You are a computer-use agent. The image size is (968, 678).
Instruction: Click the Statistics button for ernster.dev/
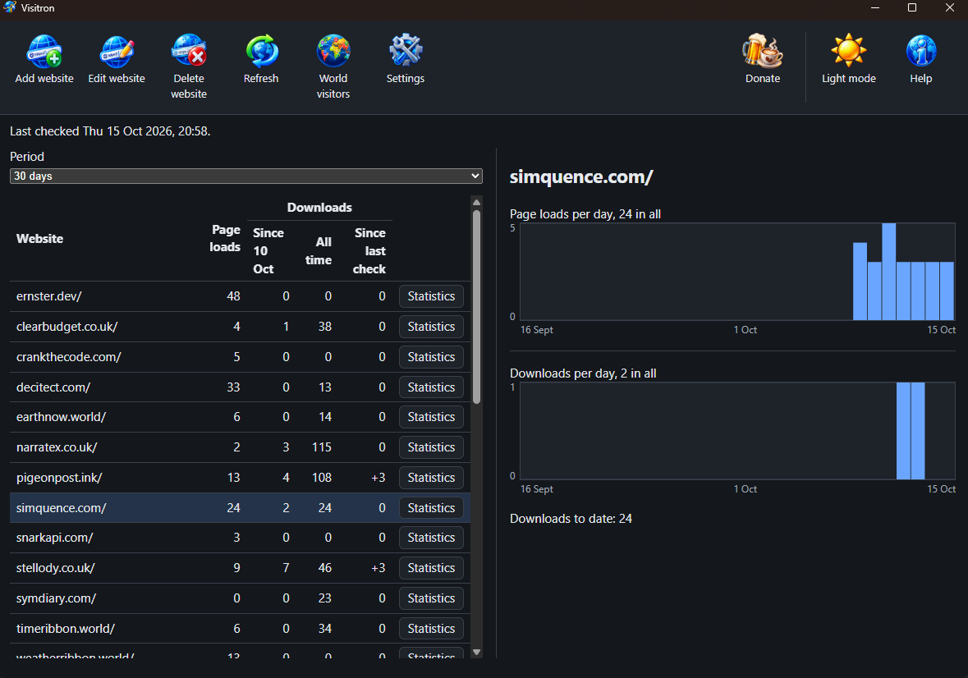pos(431,296)
